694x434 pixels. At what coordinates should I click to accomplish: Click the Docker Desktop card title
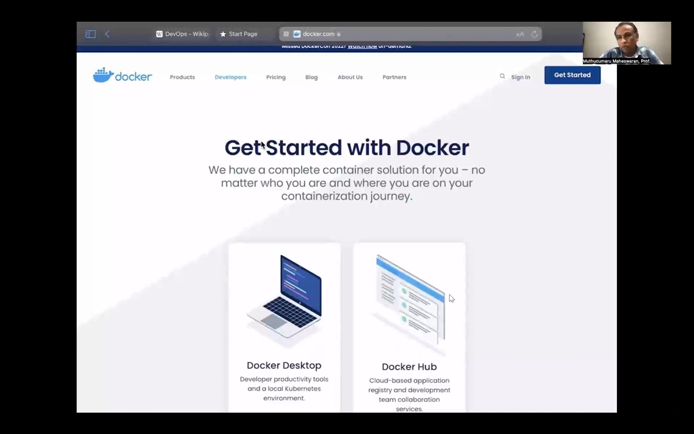[x=284, y=365]
